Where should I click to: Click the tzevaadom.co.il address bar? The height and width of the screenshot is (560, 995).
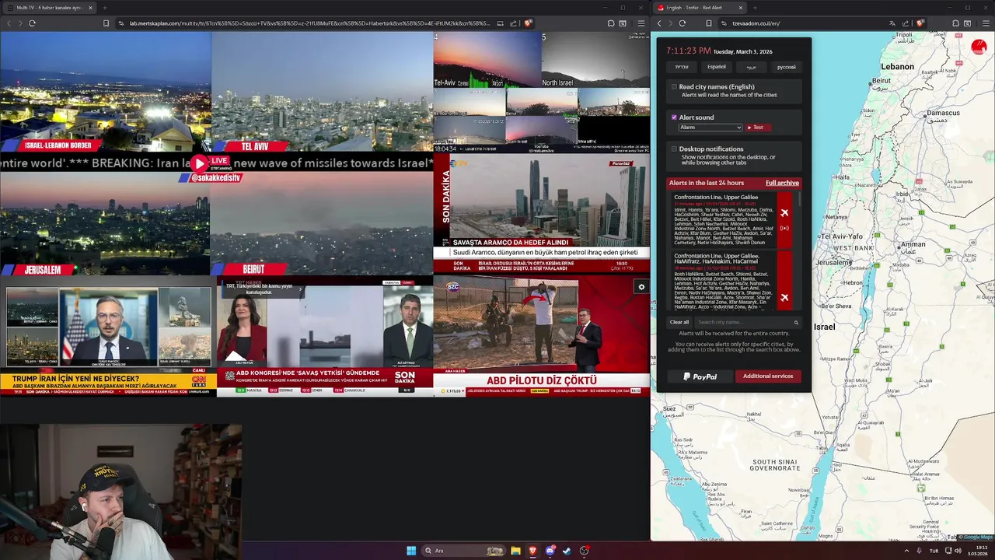[x=756, y=23]
